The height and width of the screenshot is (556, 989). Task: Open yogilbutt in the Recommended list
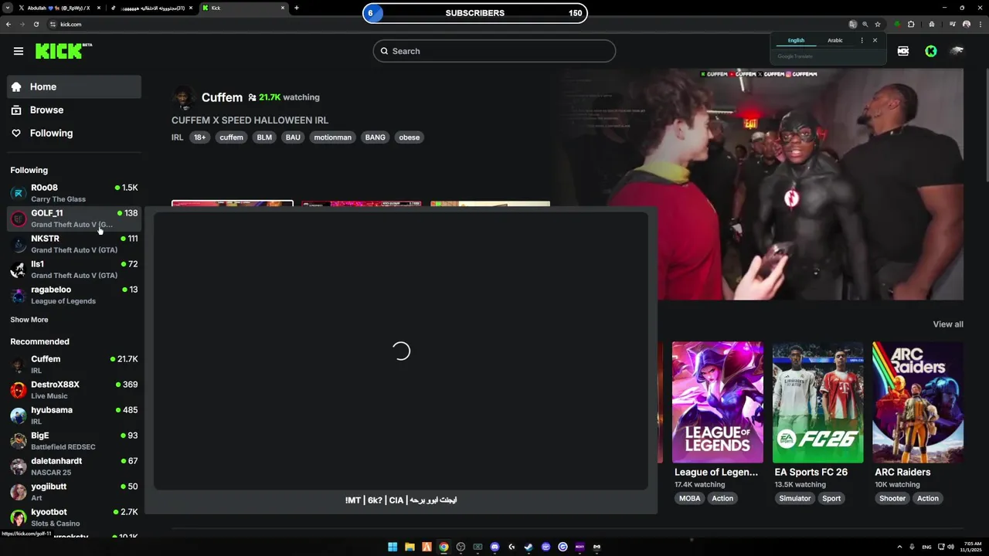coord(74,492)
